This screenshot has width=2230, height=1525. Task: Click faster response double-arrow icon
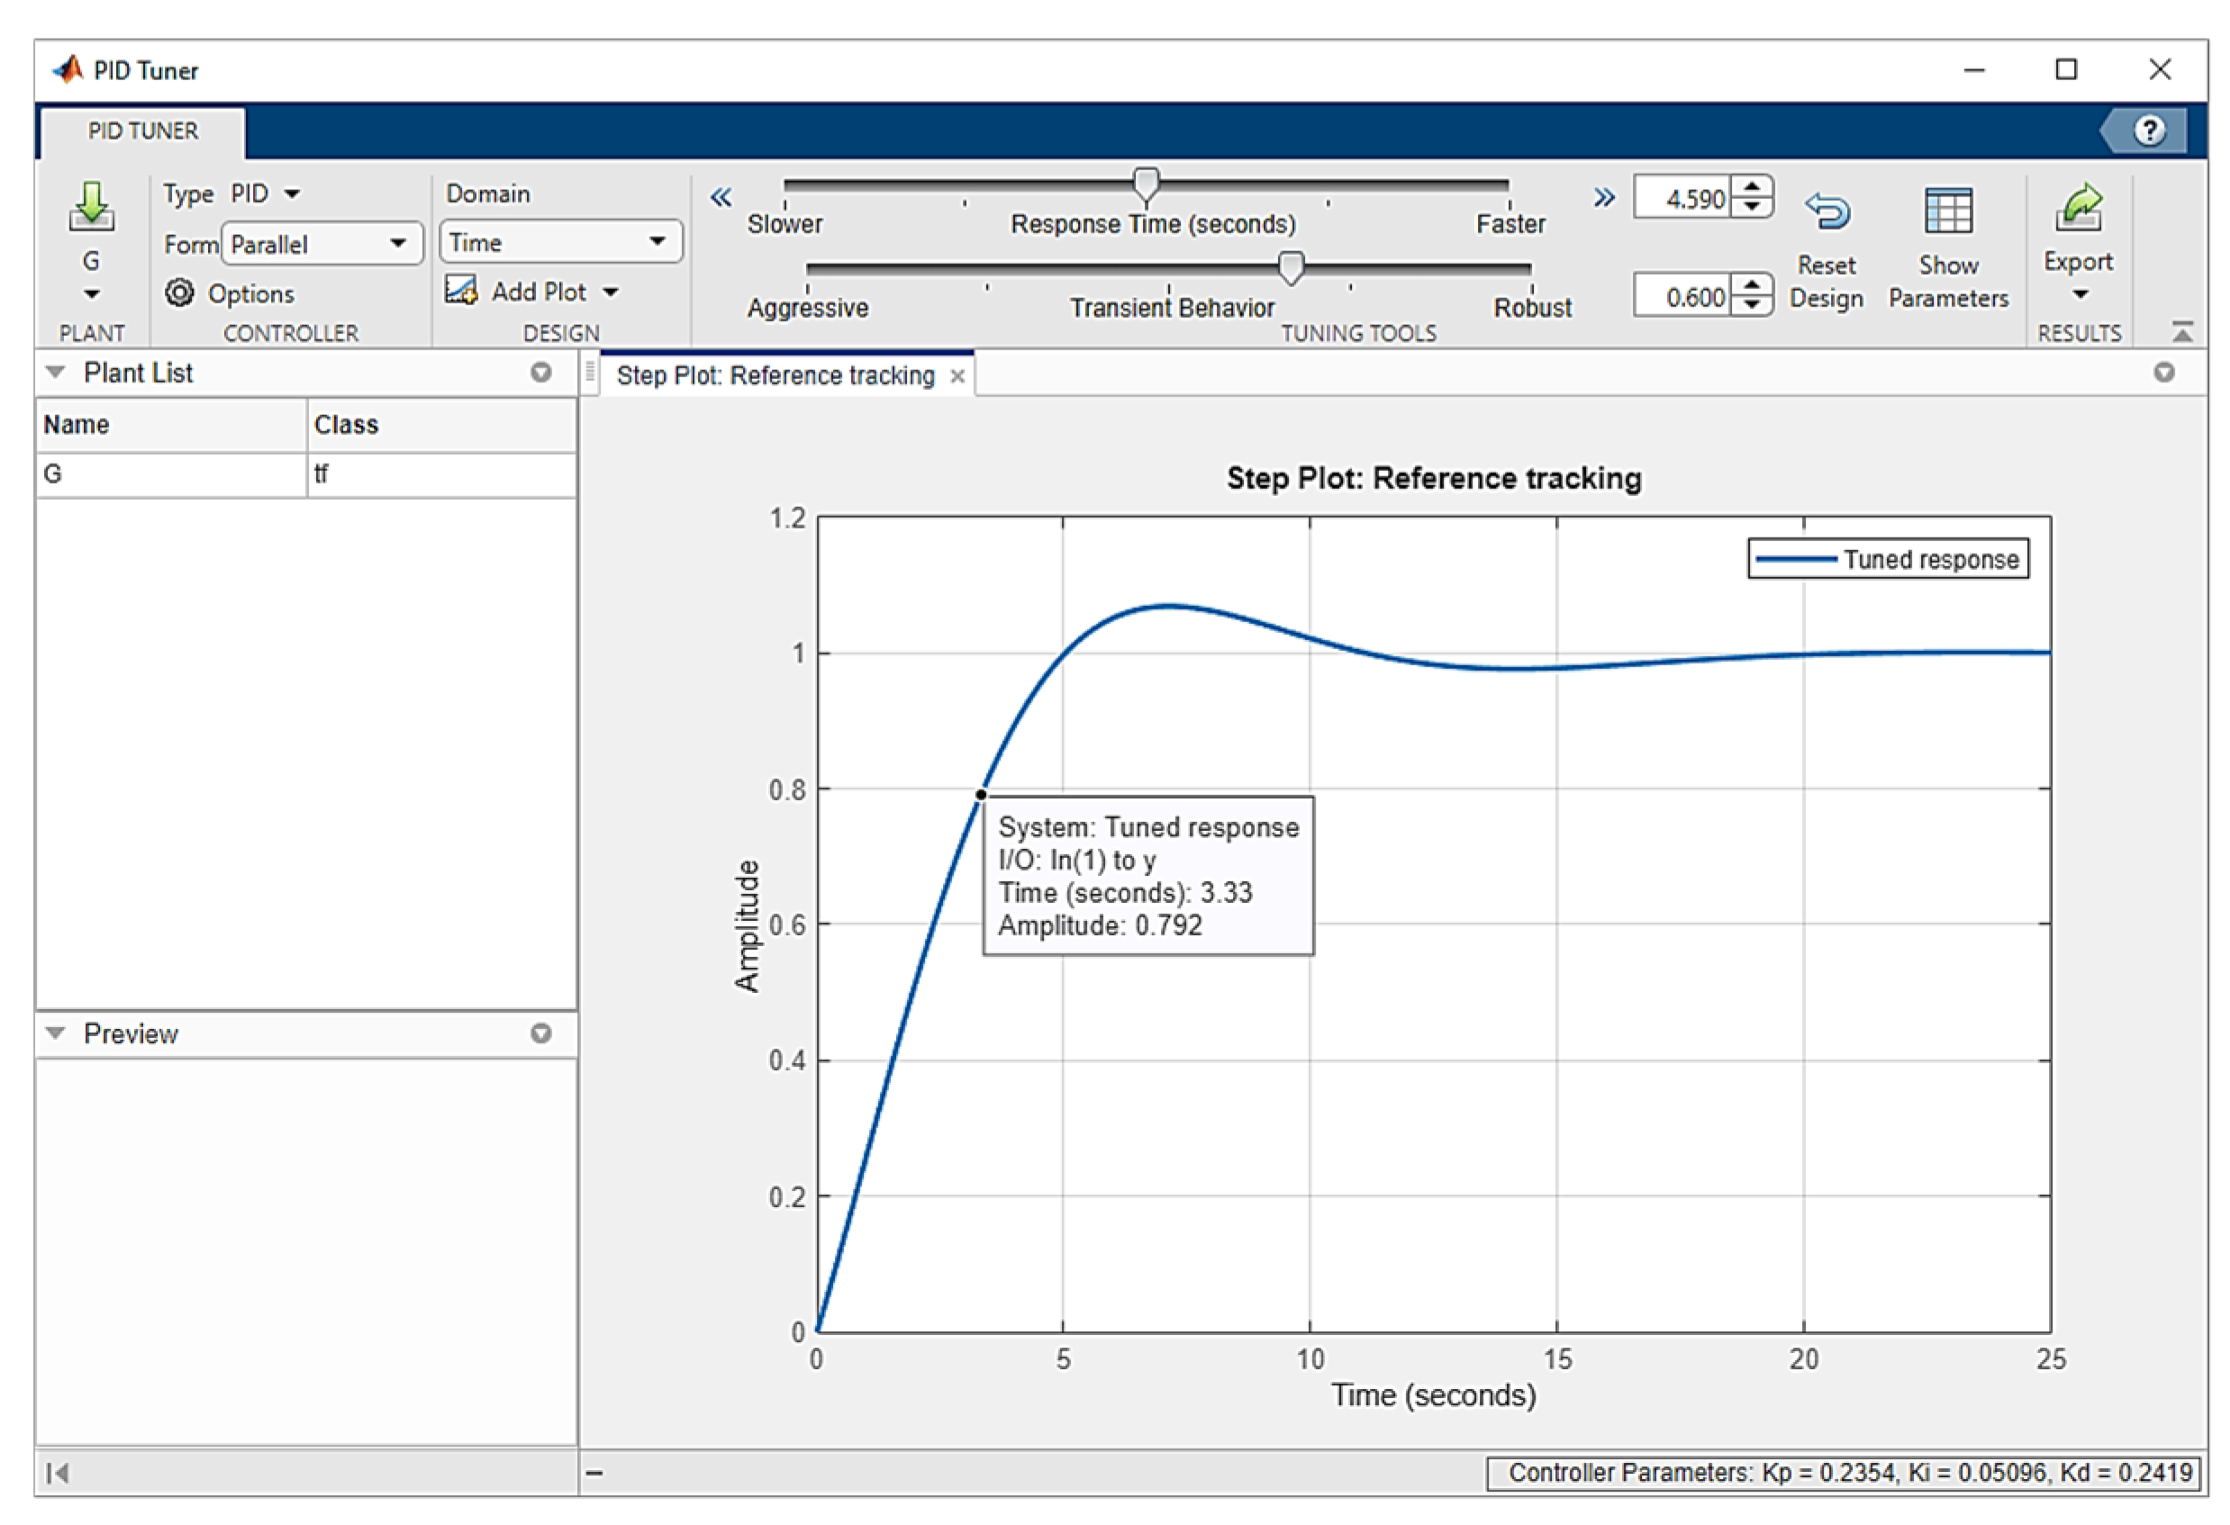click(1603, 197)
